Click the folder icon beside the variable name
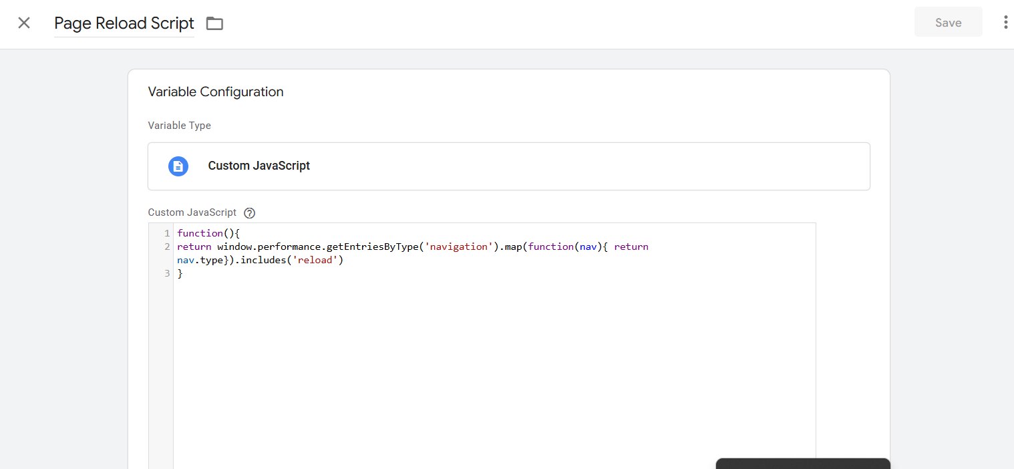 coord(214,23)
